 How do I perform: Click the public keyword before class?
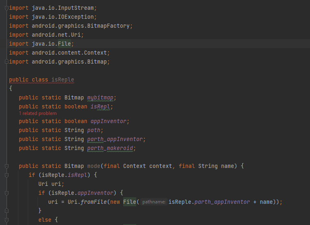coord(19,79)
